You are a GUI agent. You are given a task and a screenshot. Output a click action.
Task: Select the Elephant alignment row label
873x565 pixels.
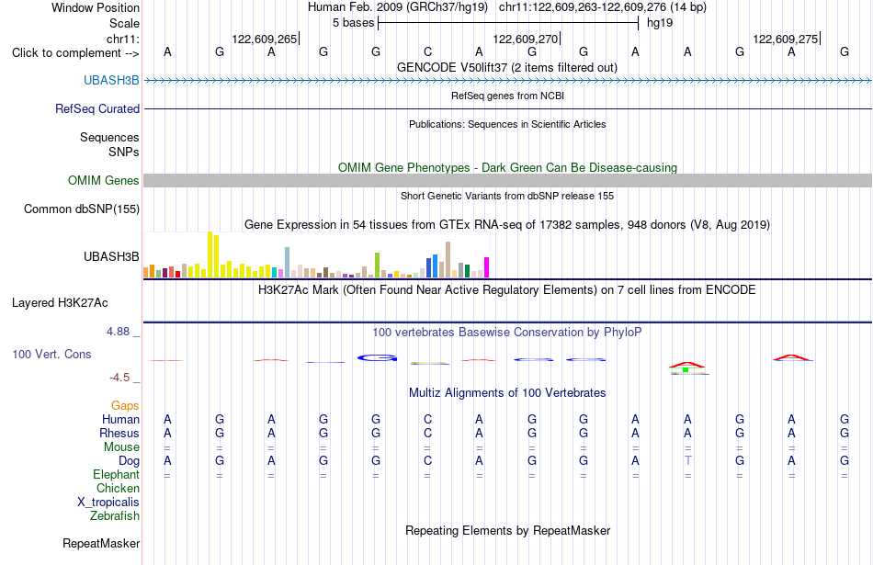[116, 474]
